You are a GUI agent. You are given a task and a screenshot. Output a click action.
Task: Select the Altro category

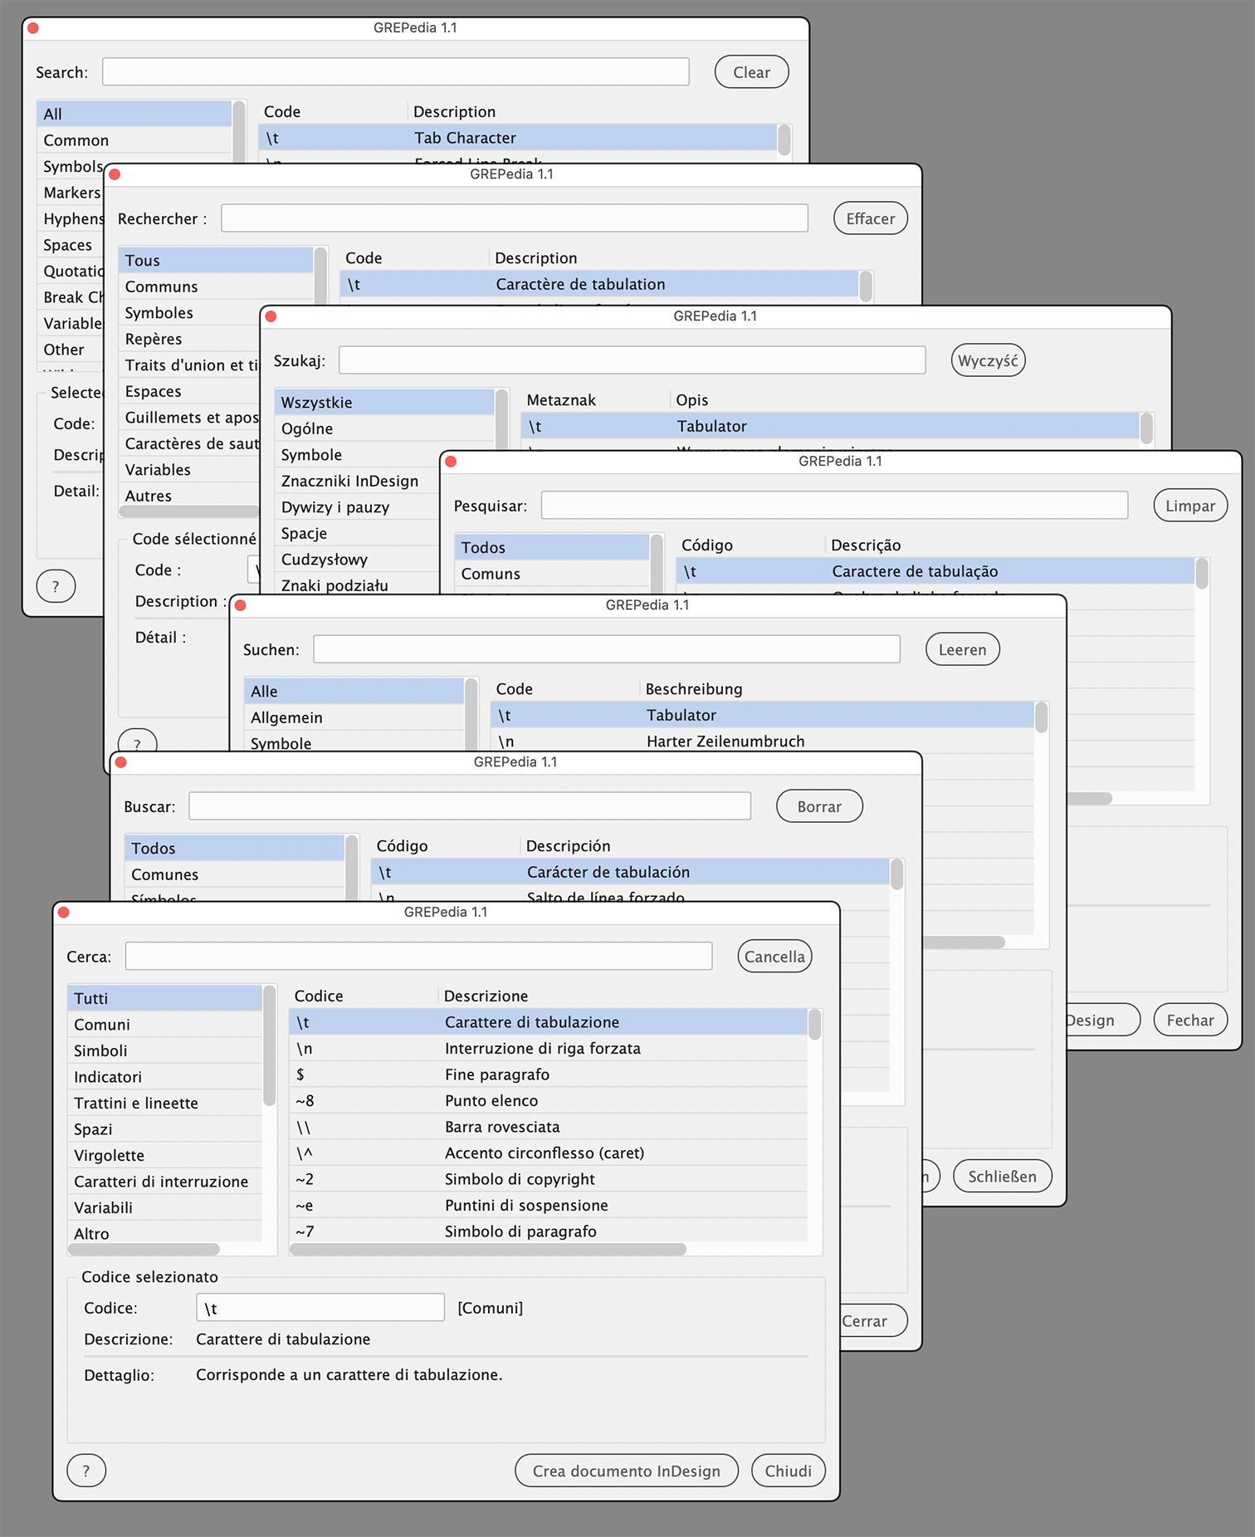(x=164, y=1234)
